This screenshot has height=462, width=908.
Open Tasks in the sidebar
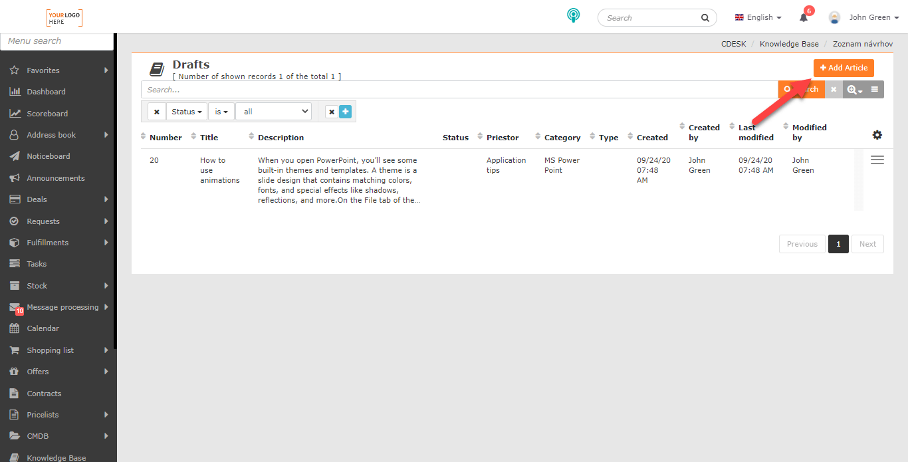pyautogui.click(x=37, y=264)
